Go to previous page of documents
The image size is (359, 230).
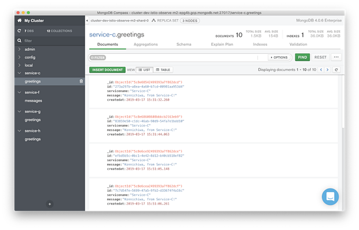pyautogui.click(x=321, y=70)
